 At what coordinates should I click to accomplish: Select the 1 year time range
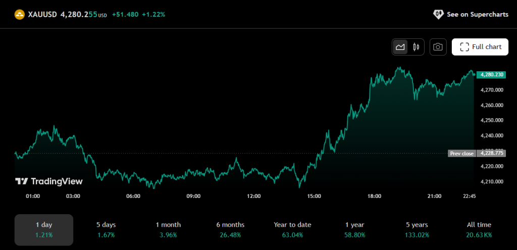tap(354, 229)
